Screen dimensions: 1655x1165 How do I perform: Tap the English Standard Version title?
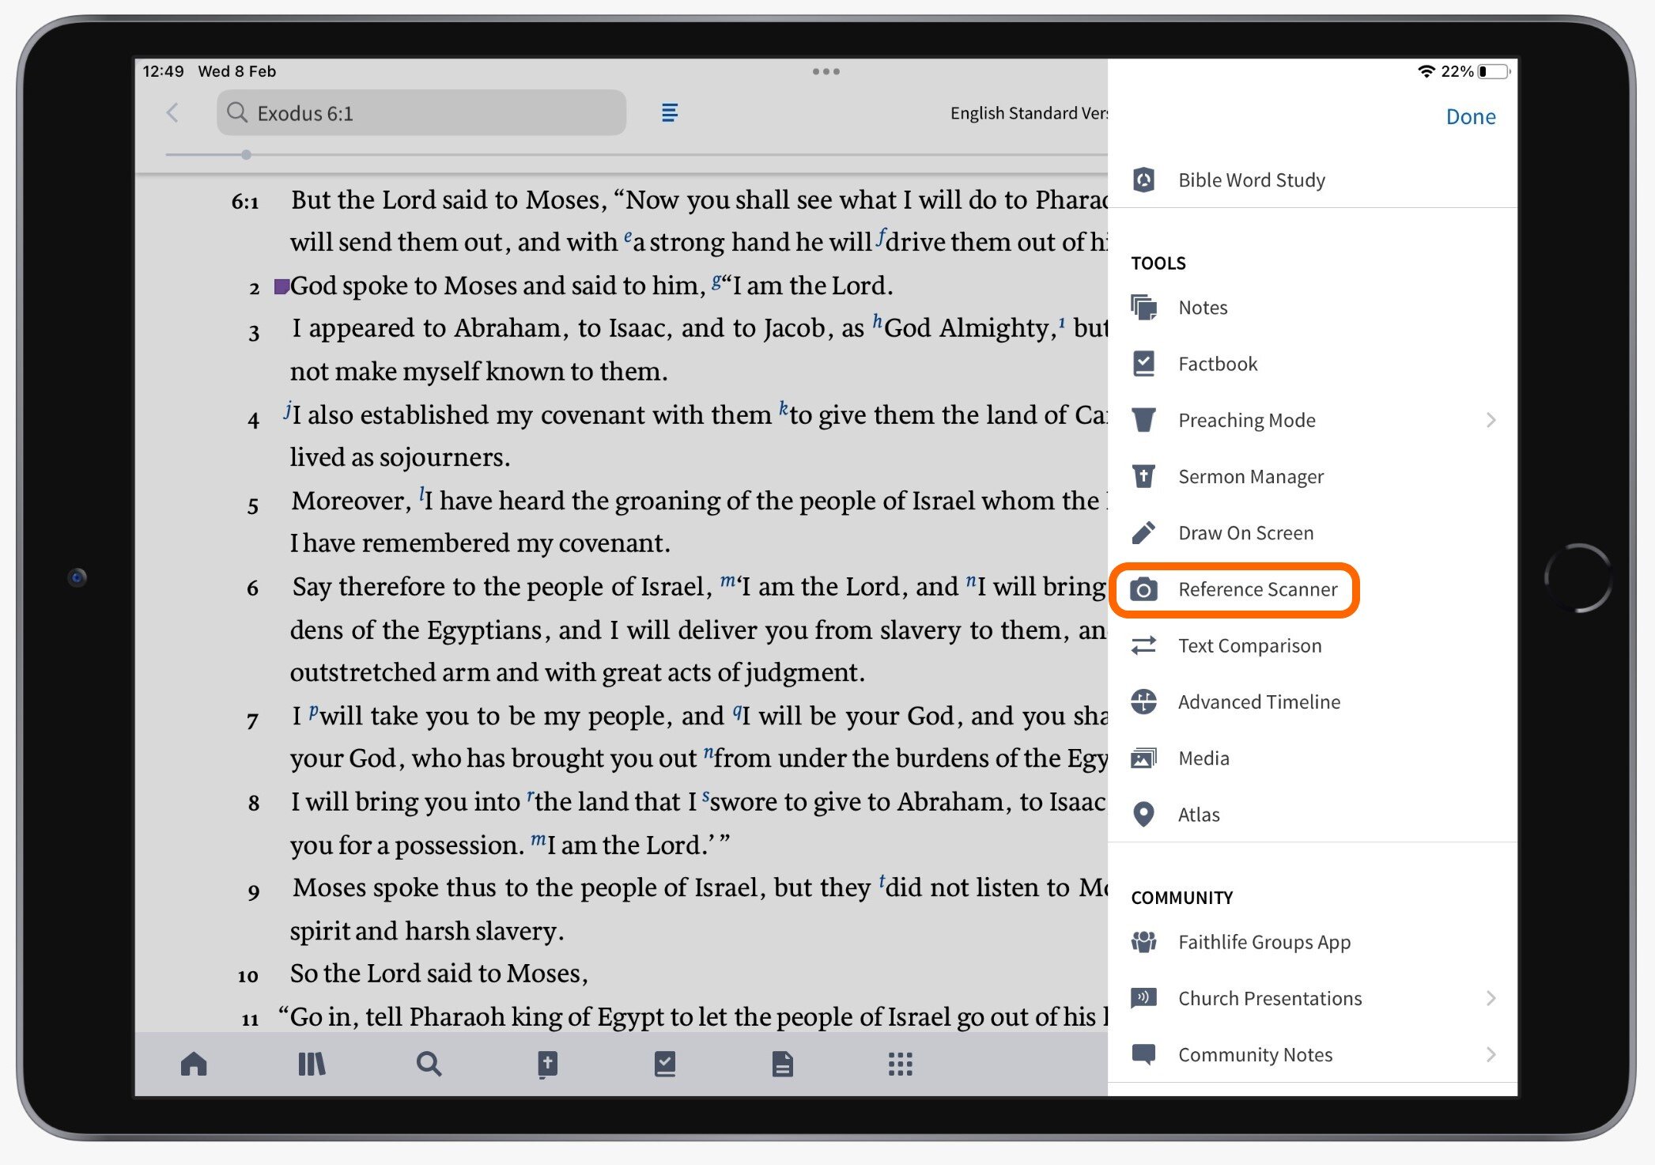pos(1029,113)
